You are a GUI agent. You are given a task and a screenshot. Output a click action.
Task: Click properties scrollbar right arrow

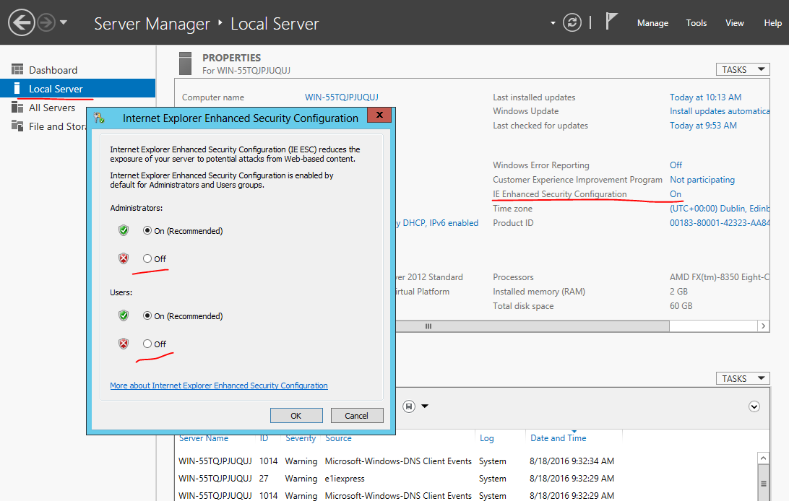[x=763, y=326]
